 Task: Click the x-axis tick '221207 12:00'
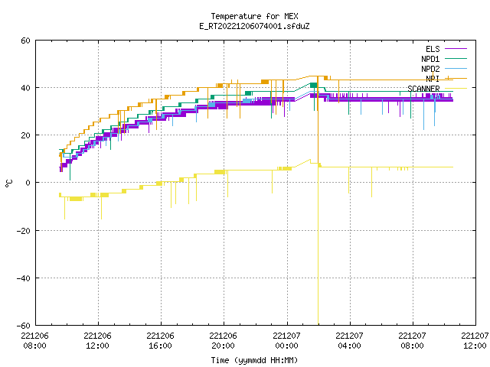(x=475, y=341)
